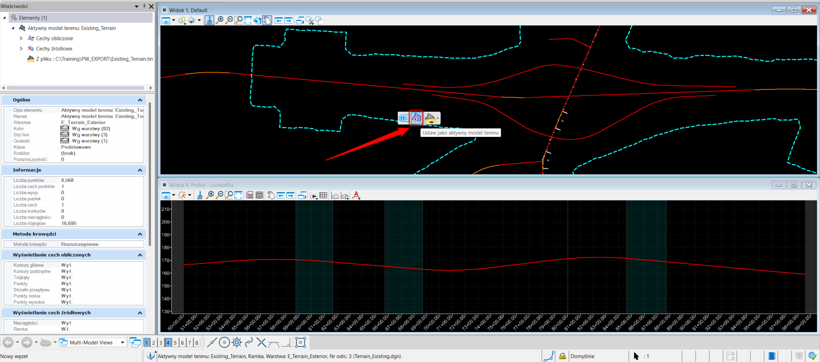Click the Metoda krawędzi value Rozszczepienie
Screen dimensions: 820x362
coord(80,244)
